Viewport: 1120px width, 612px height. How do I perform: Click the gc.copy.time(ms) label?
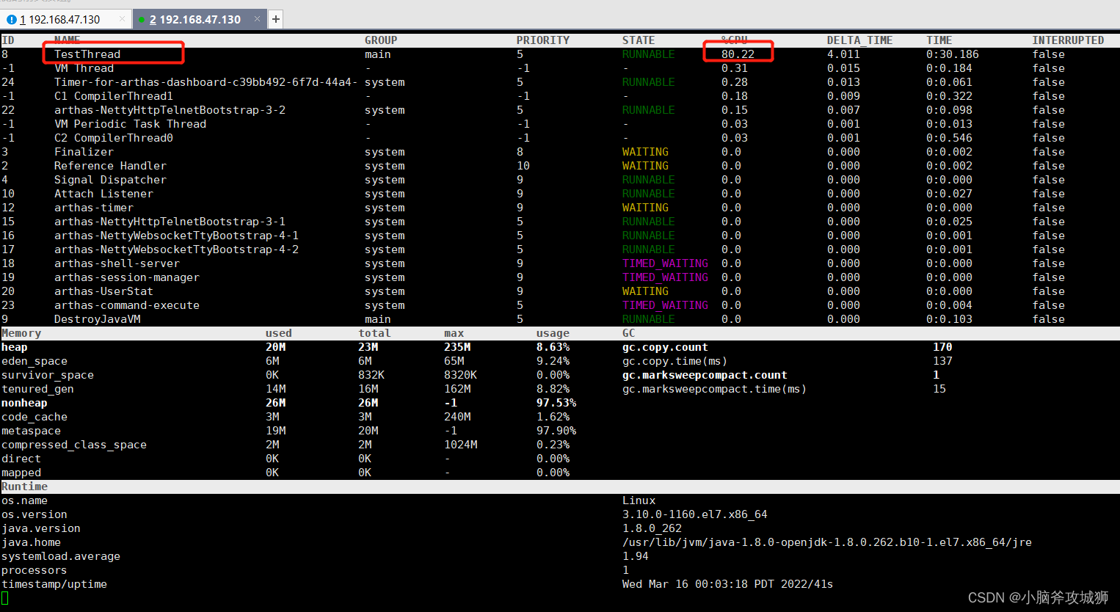tap(675, 361)
